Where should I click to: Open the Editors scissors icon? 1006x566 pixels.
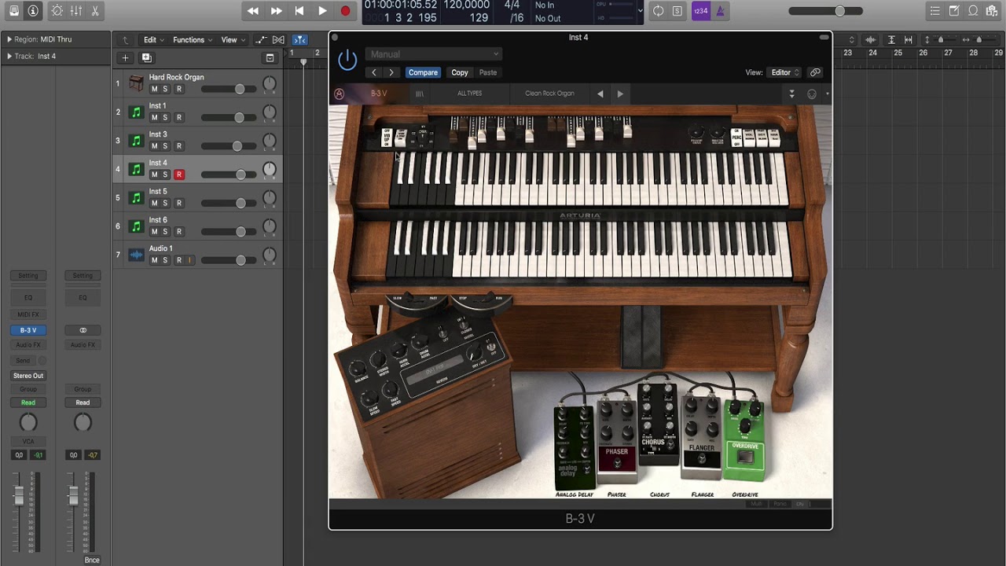pos(95,11)
